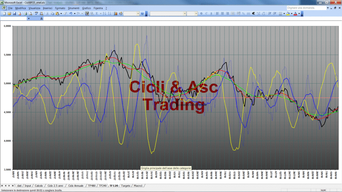This screenshot has height=192, width=342.
Task: Expand the Undo history dropdown arrow
Action: [74, 13]
